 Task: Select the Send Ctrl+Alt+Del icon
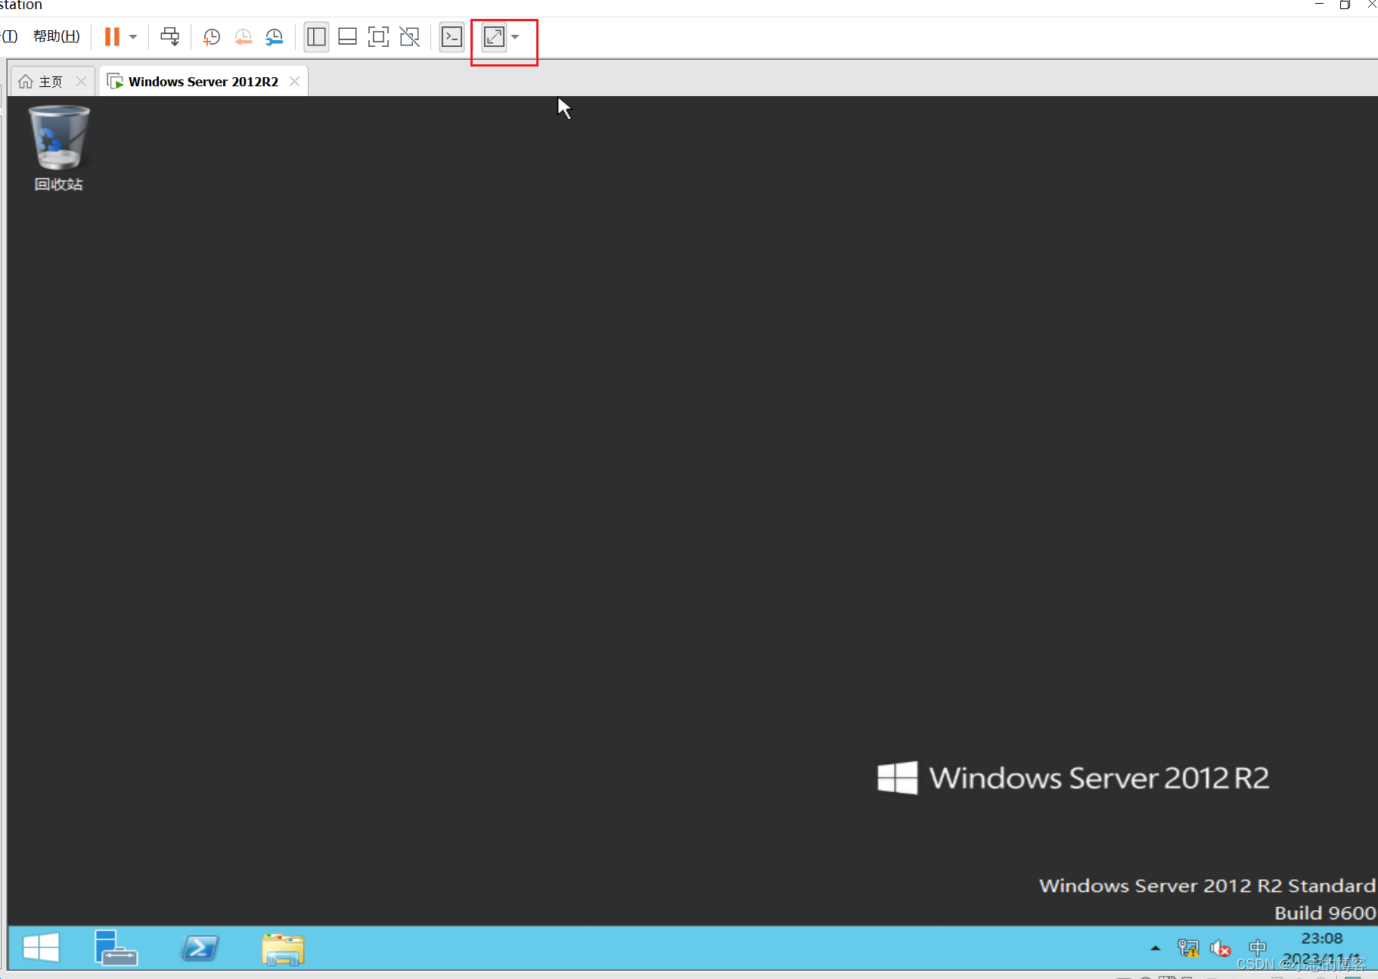tap(169, 36)
